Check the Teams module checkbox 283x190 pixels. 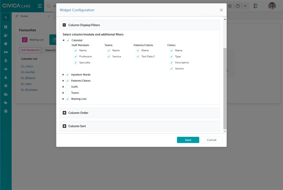(67, 93)
